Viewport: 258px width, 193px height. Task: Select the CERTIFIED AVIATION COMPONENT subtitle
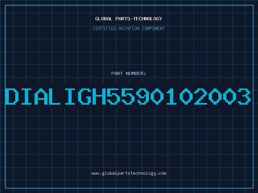[x=129, y=28]
